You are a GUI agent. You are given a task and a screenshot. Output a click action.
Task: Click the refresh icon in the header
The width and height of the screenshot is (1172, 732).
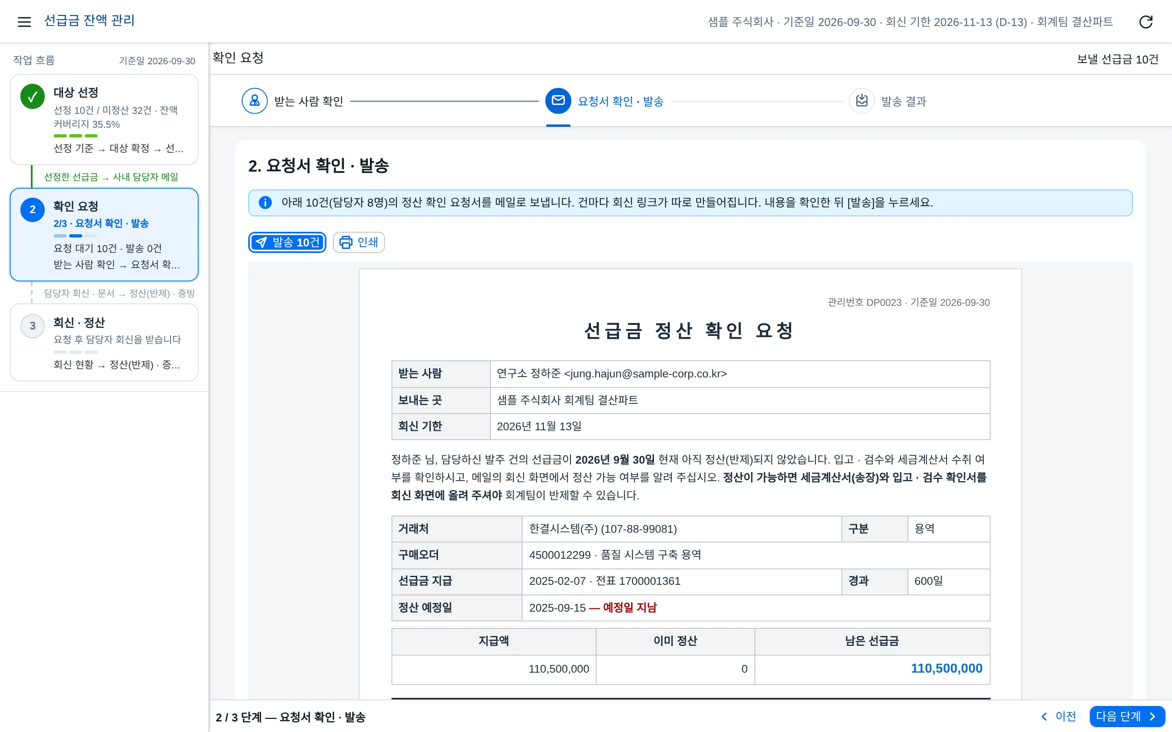click(1146, 22)
